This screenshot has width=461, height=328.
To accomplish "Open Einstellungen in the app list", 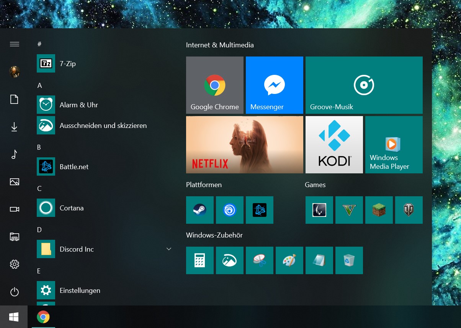I will click(106, 290).
